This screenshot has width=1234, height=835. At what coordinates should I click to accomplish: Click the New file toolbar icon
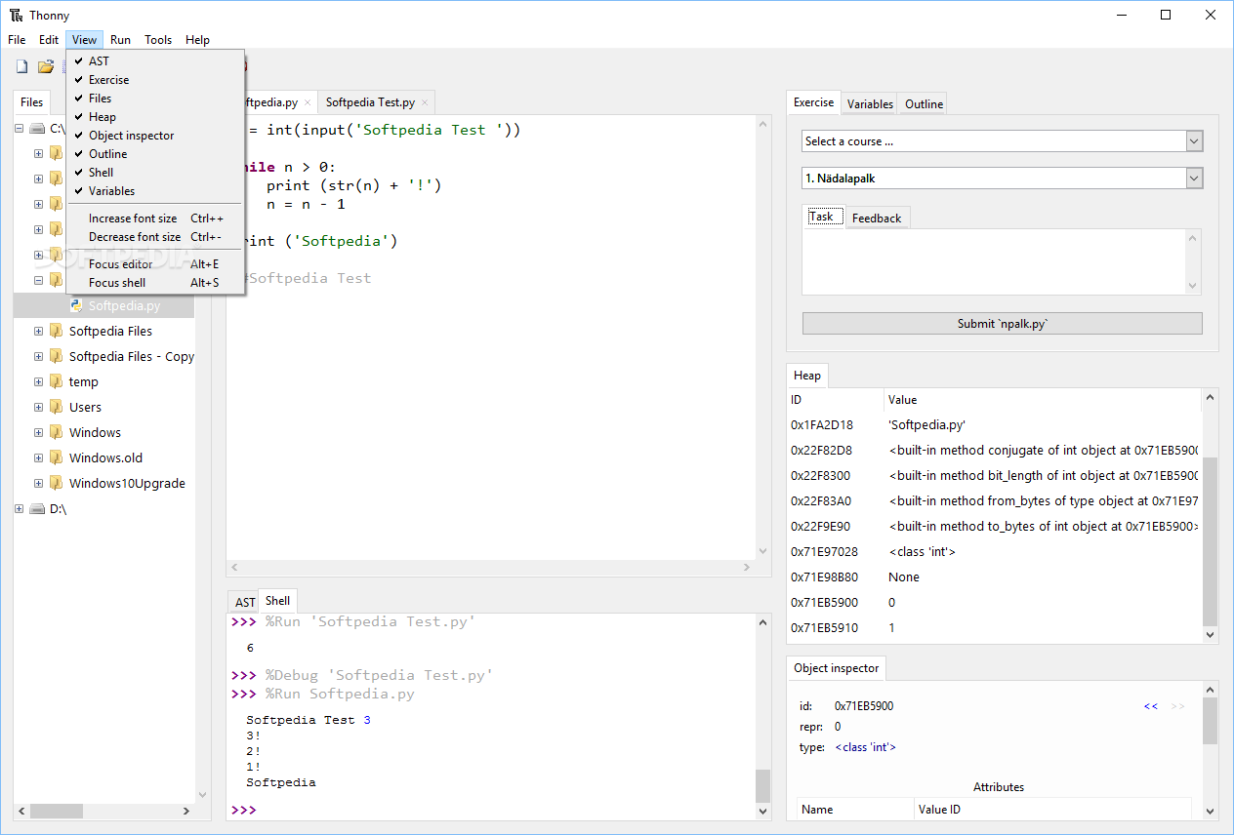point(21,66)
